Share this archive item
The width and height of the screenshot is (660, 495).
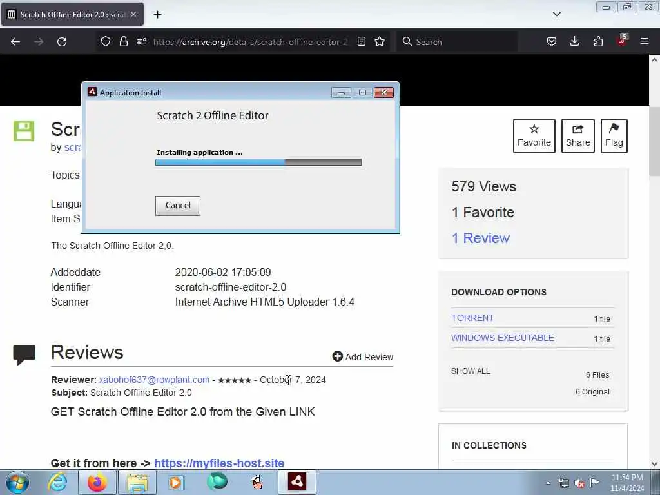click(x=578, y=136)
